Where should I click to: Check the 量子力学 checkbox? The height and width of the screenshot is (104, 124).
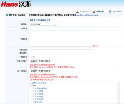click(x=33, y=102)
